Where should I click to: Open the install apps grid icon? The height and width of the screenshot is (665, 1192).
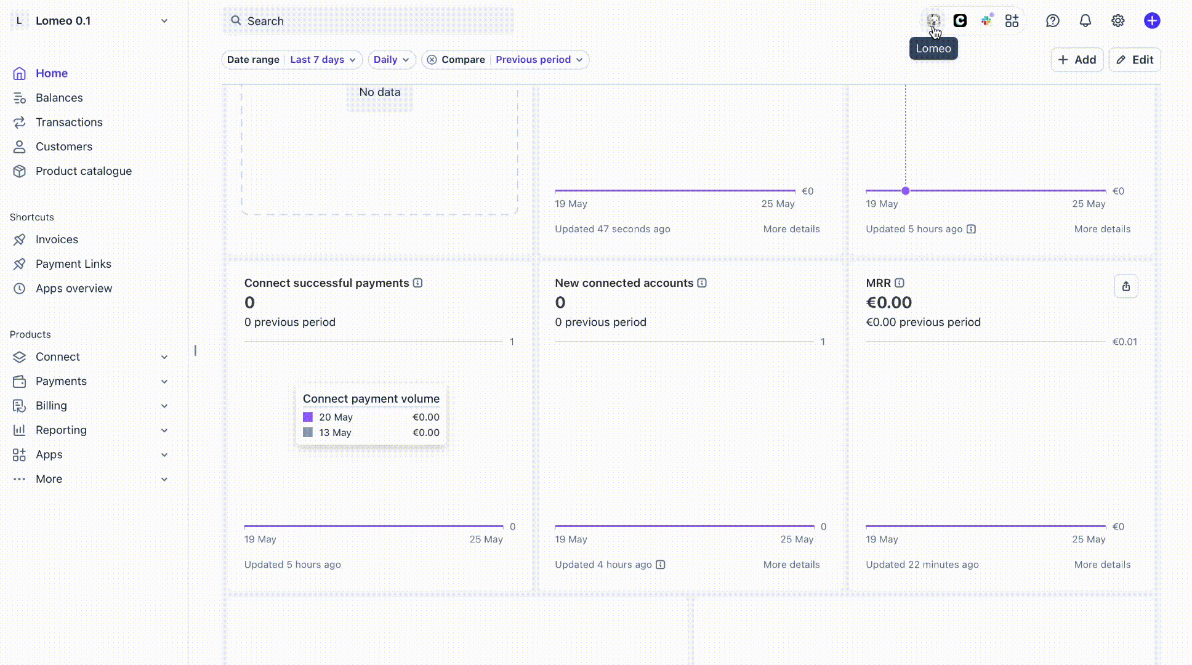1012,21
